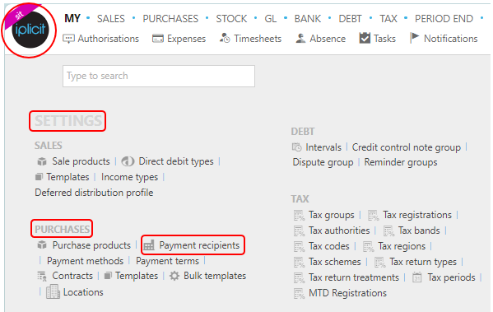The width and height of the screenshot is (493, 312).
Task: Open MTD Registrations
Action: [347, 293]
